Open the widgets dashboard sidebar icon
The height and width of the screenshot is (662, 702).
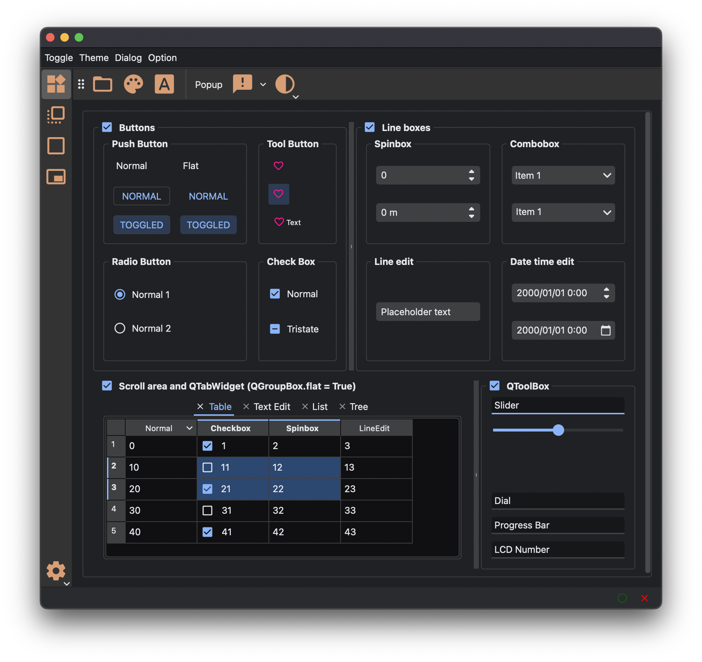[x=56, y=84]
